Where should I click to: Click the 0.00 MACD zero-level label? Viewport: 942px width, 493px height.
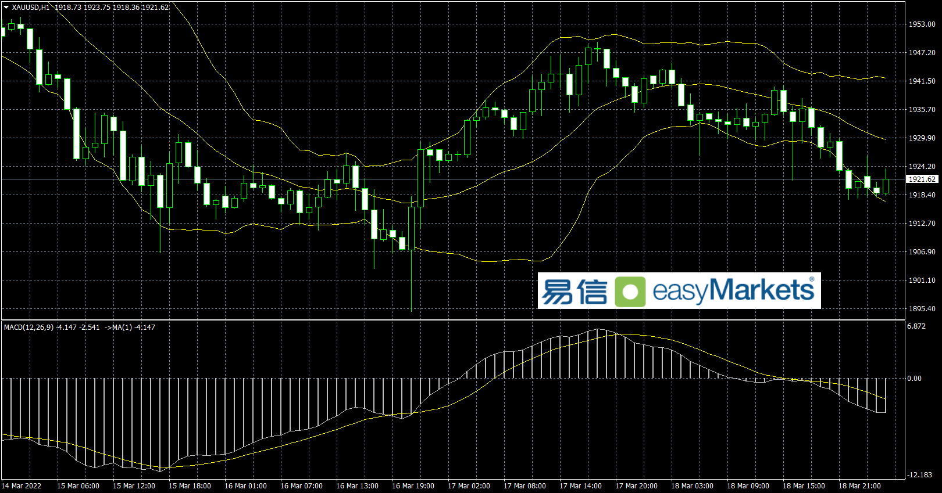pyautogui.click(x=914, y=379)
